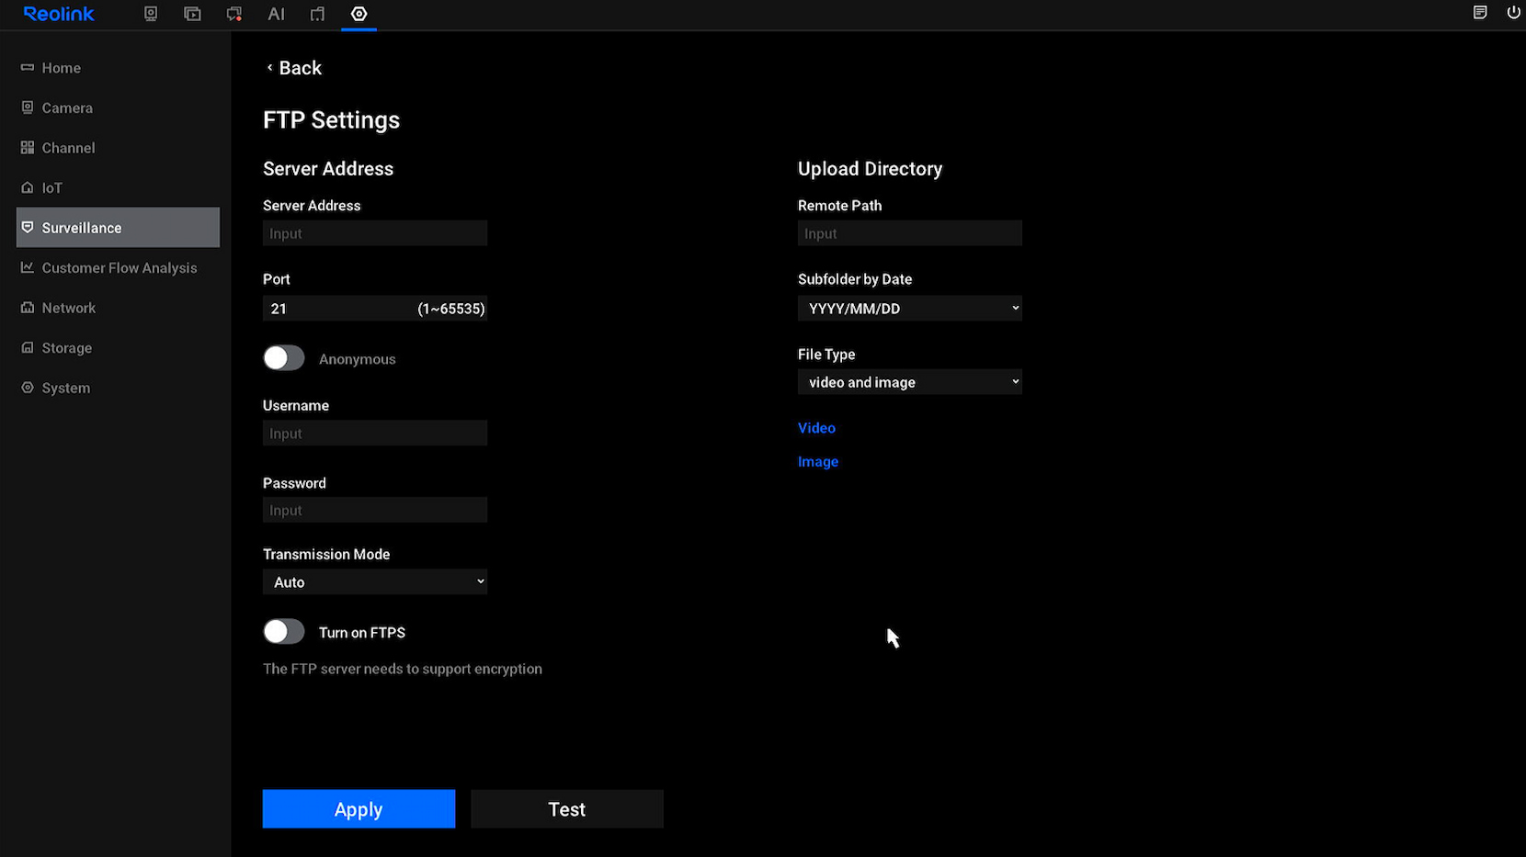Click the FTP Settings heading
The height and width of the screenshot is (857, 1526).
tap(331, 120)
